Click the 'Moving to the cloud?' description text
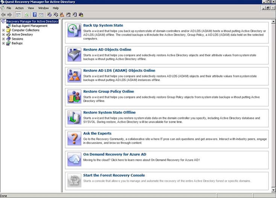The image size is (276, 198). point(141,160)
